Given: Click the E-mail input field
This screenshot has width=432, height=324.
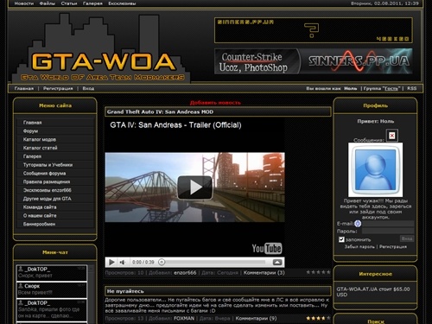Looking at the screenshot, I should click(388, 224).
